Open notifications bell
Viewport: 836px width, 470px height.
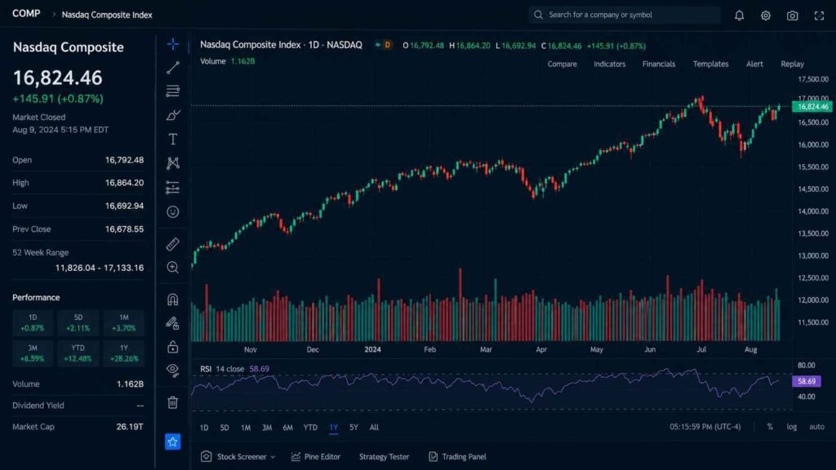739,16
